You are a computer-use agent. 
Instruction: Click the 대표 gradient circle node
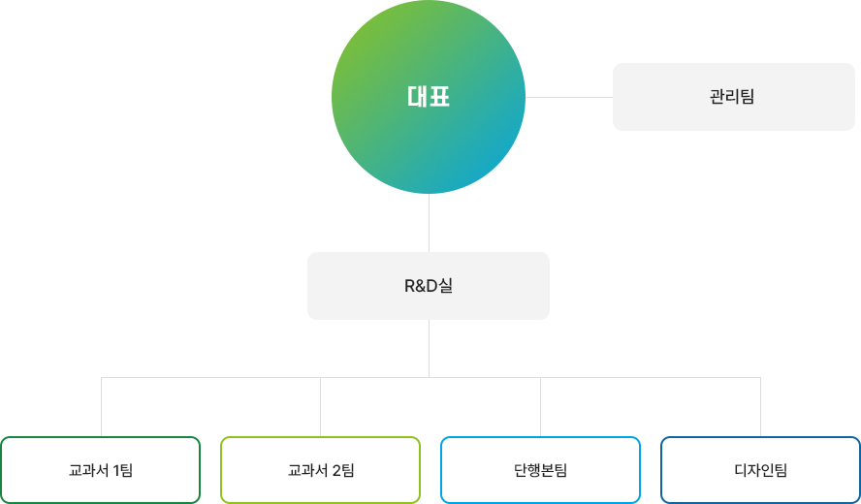point(429,97)
